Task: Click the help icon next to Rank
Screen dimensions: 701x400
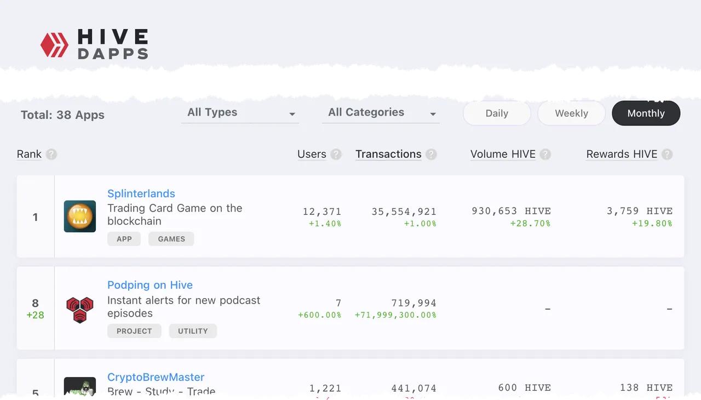Action: (x=51, y=155)
